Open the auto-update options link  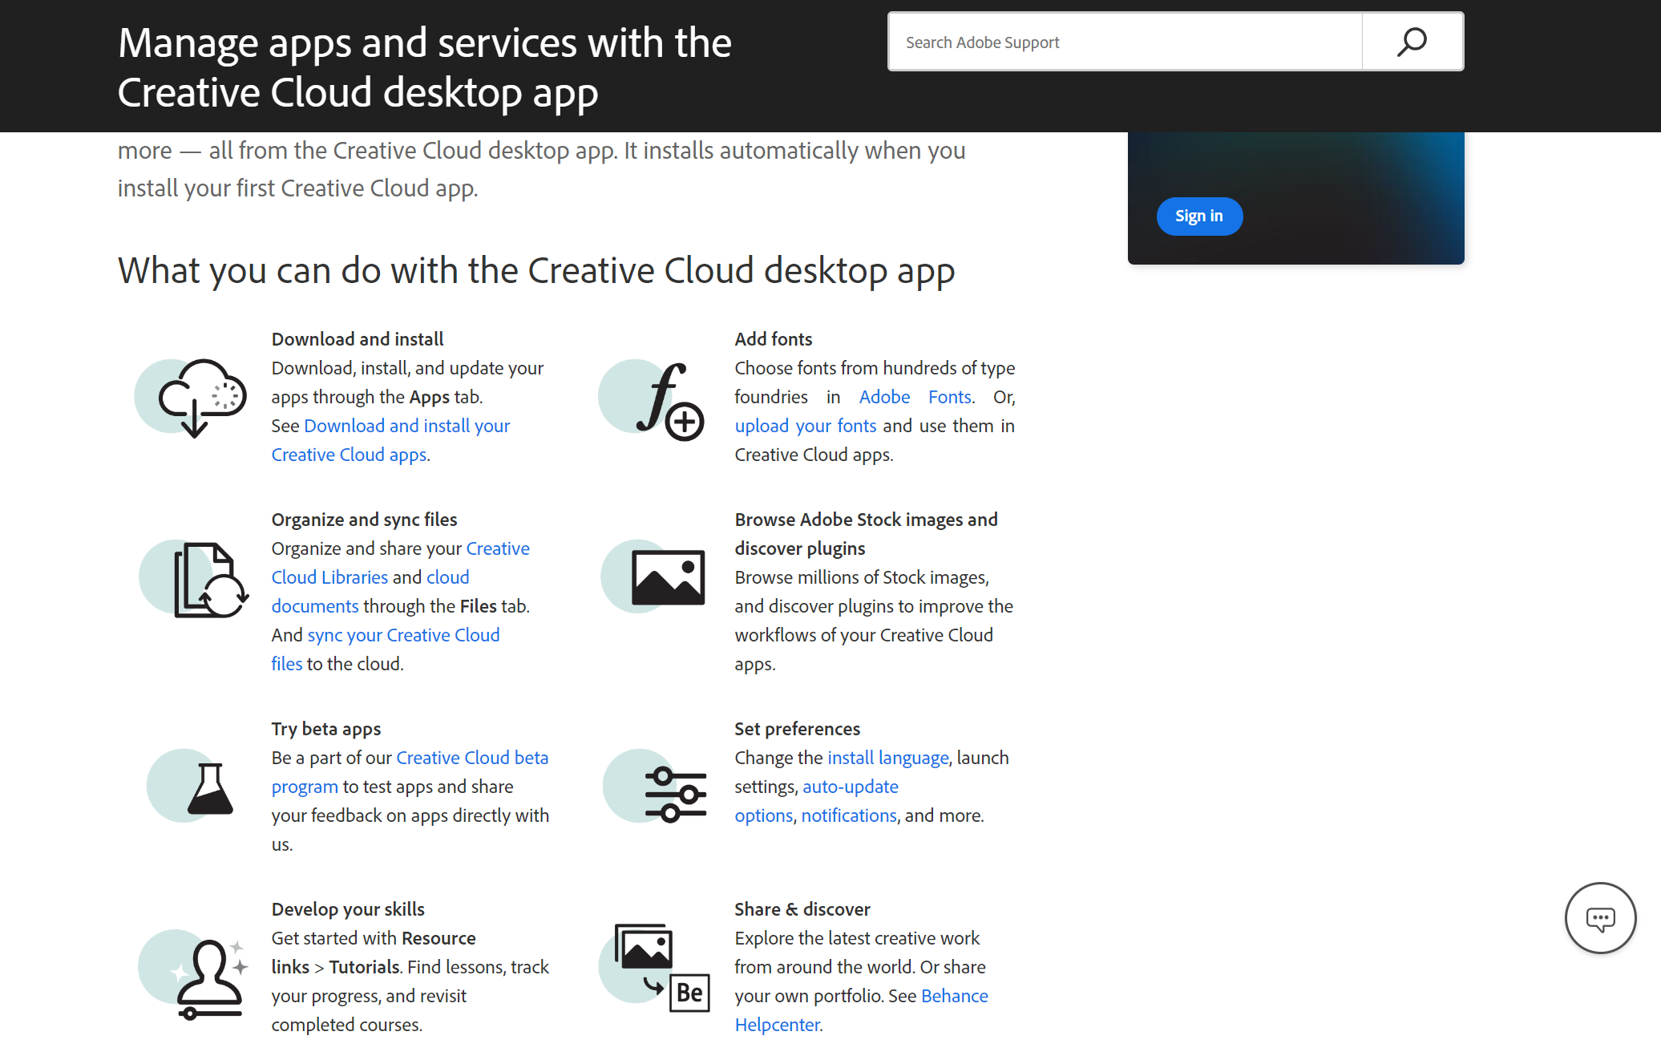click(x=817, y=801)
